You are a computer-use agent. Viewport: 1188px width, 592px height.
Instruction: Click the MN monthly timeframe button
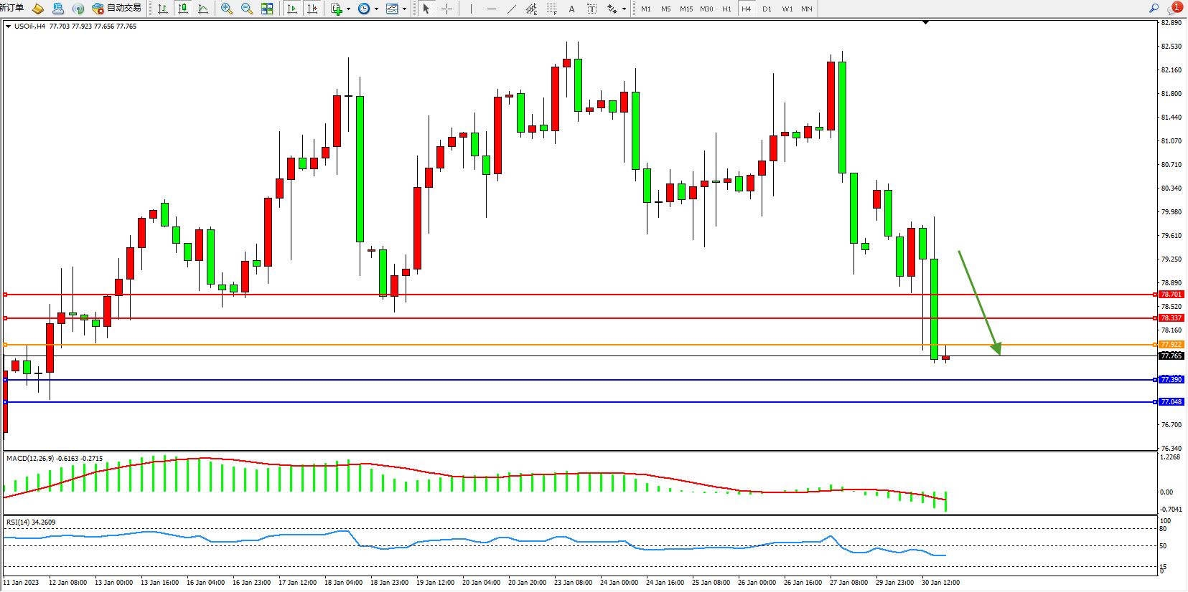point(807,9)
